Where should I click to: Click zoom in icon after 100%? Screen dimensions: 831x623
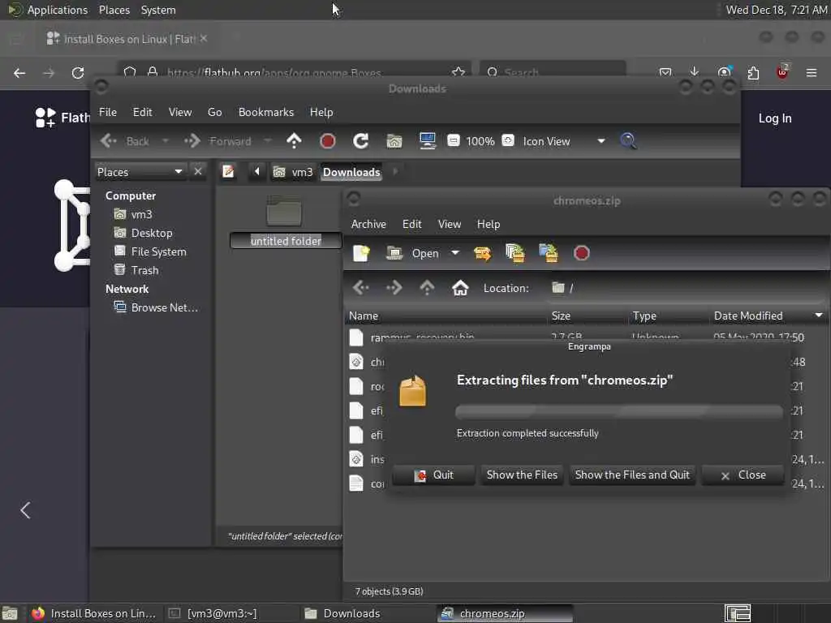click(508, 140)
